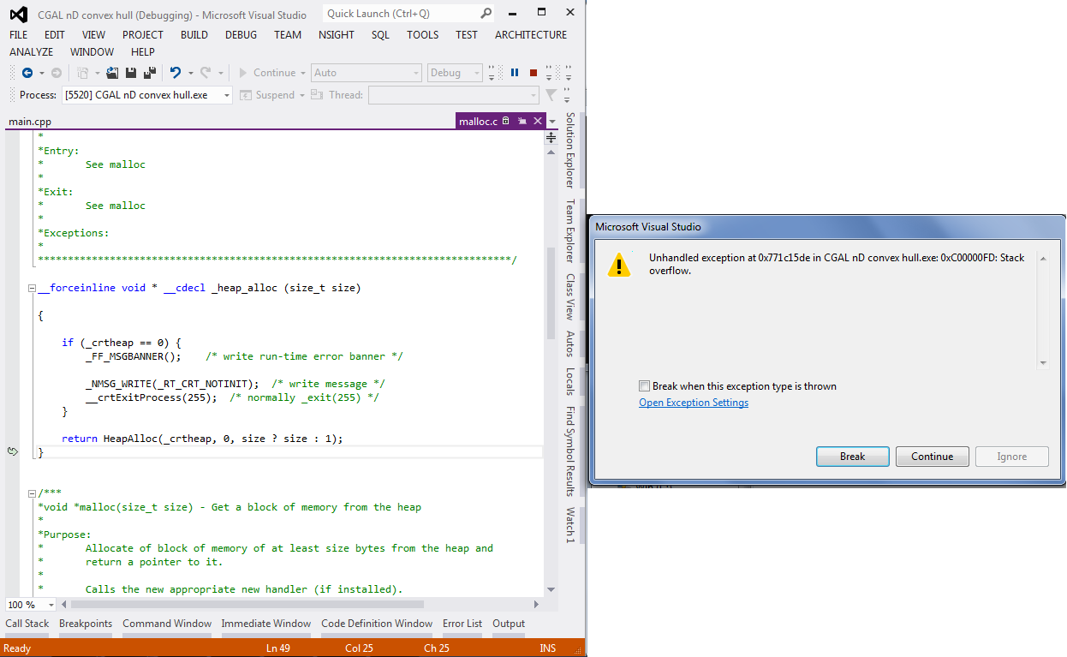Click the Quick Launch search magnifier icon
Screen dimensions: 1067x657
tap(486, 14)
